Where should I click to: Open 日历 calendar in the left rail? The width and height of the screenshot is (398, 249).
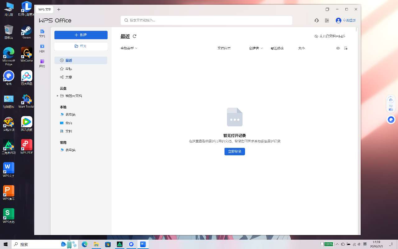(42, 48)
